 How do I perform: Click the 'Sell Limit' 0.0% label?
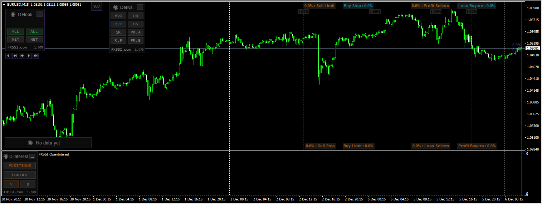[x=319, y=6]
